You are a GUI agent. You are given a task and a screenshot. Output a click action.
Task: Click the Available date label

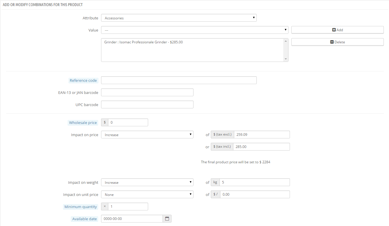click(85, 219)
